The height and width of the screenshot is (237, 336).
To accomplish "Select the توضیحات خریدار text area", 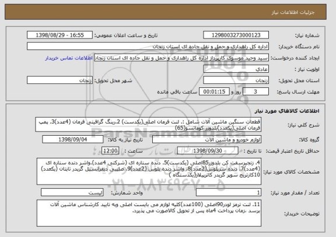I will [x=149, y=213].
